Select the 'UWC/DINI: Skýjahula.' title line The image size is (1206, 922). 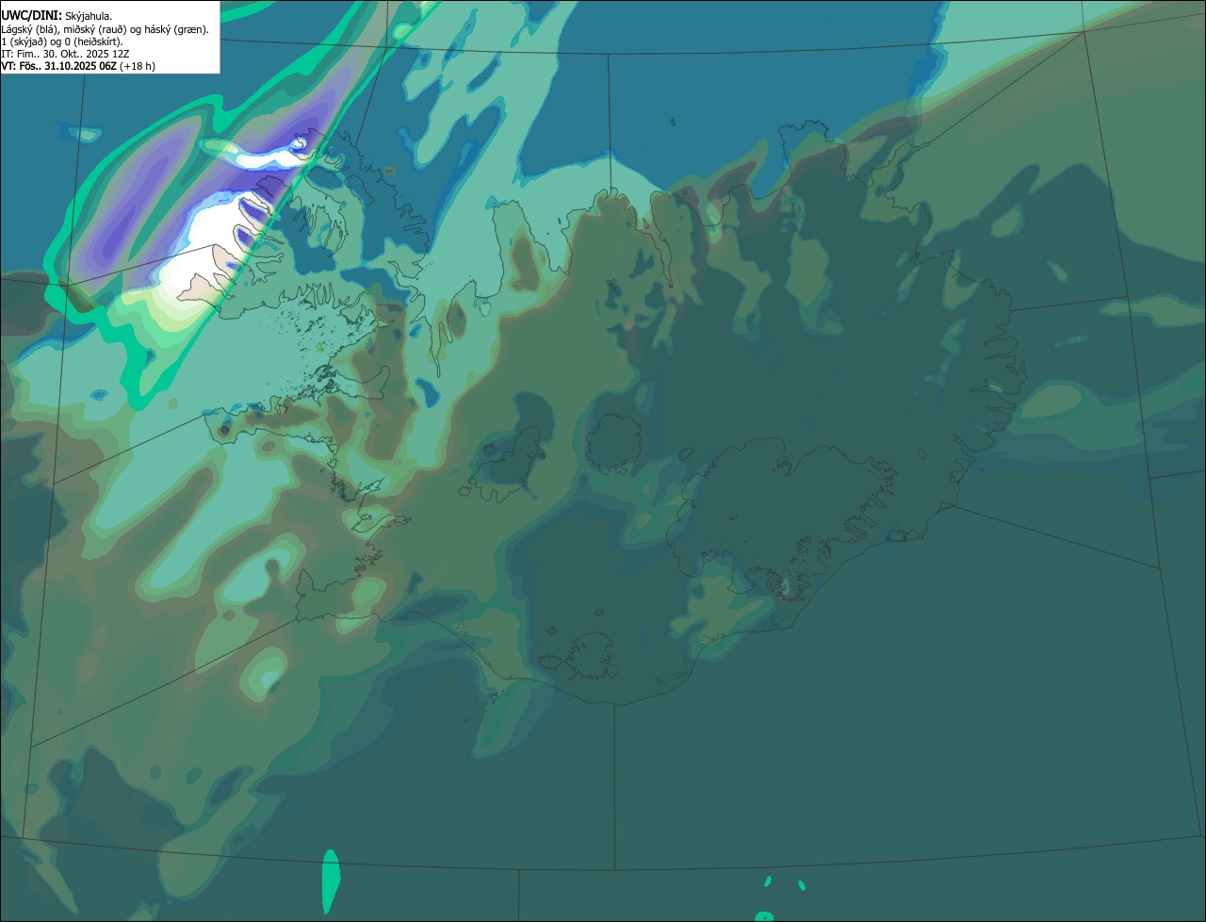(x=57, y=15)
